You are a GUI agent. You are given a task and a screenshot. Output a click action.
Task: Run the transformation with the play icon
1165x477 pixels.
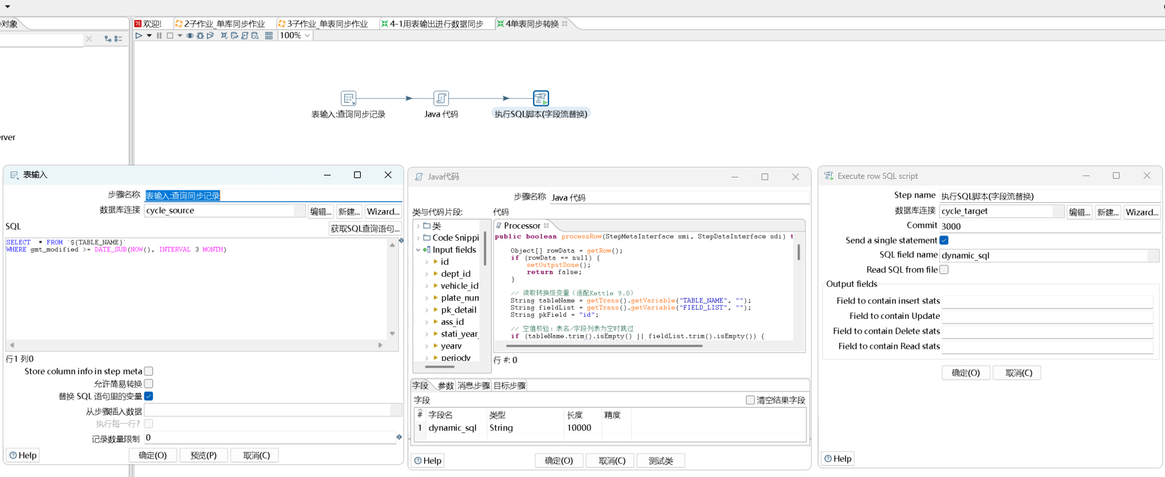point(139,35)
